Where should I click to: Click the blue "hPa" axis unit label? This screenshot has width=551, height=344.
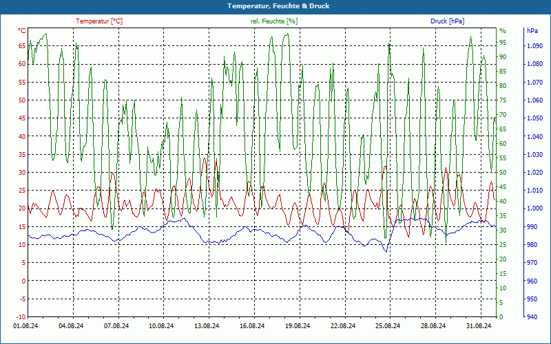[x=532, y=31]
